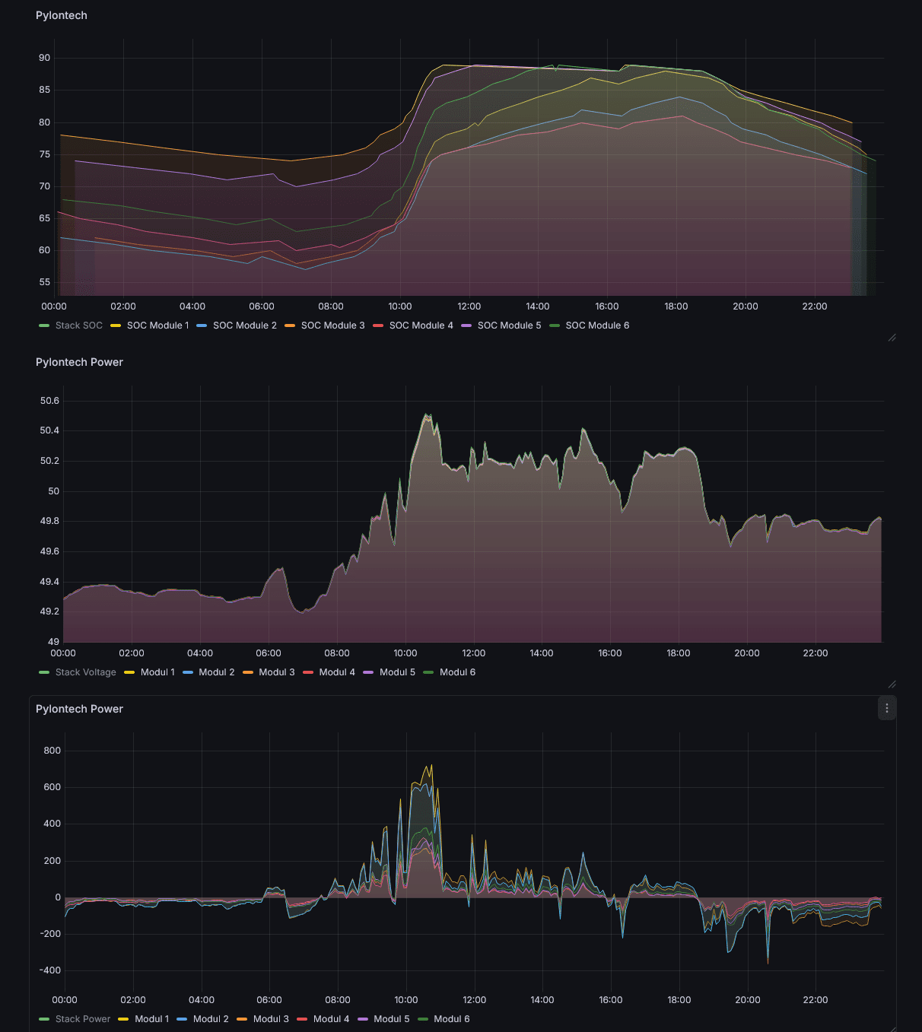
Task: Click Modul 1 label in Stack Power legend
Action: point(151,1019)
